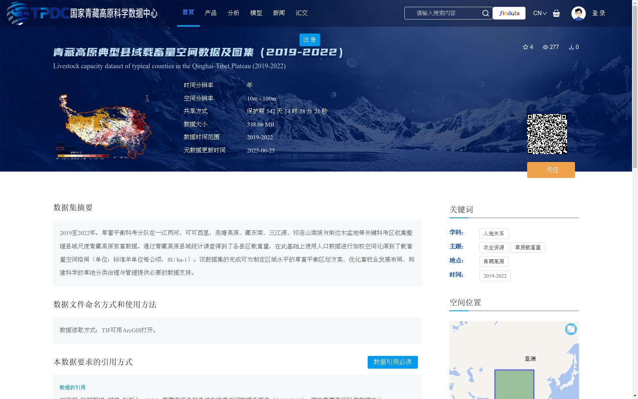Select the 汇交 nav item
638x399 pixels.
coord(301,13)
